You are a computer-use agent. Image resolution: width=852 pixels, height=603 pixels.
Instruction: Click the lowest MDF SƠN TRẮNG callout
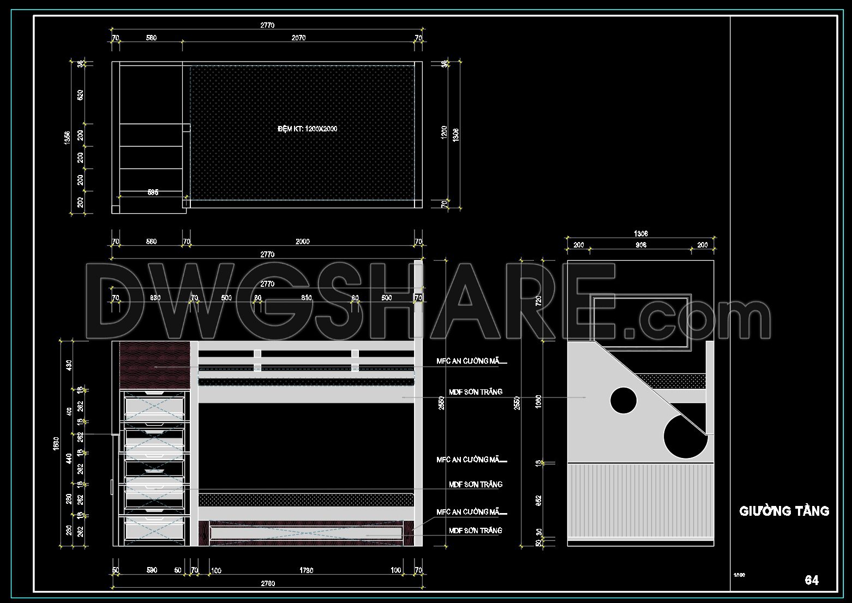click(x=475, y=530)
